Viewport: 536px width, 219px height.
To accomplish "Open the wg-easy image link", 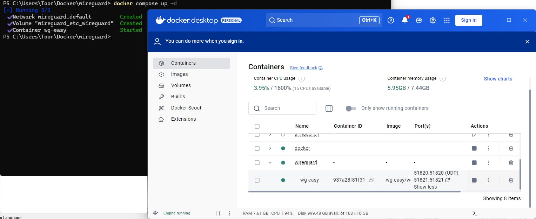I will pos(398,180).
